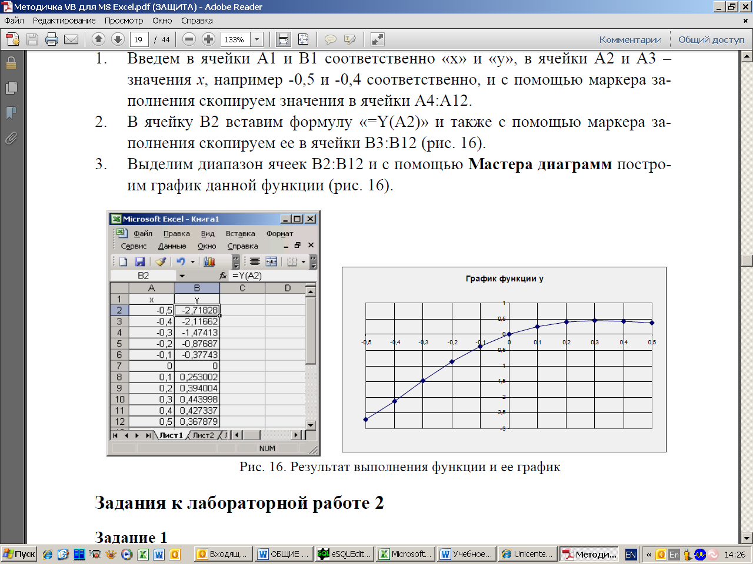Open the Page Thumbnails sidebar panel

click(x=11, y=88)
